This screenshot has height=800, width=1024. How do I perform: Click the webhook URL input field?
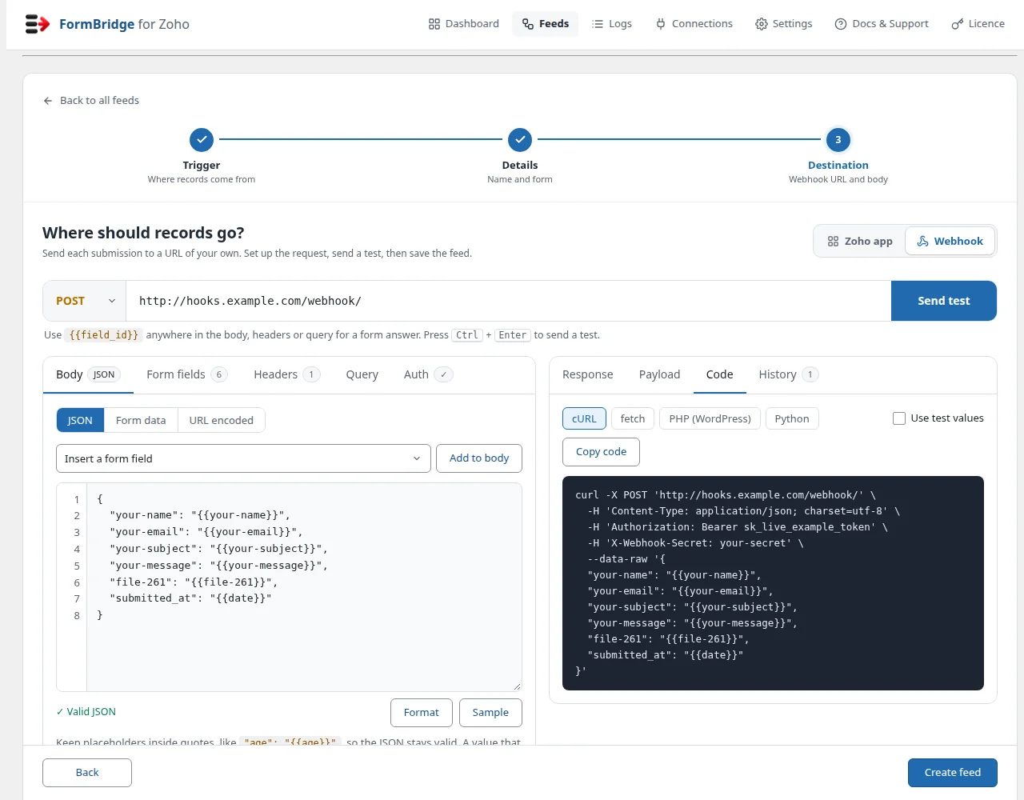coord(509,301)
